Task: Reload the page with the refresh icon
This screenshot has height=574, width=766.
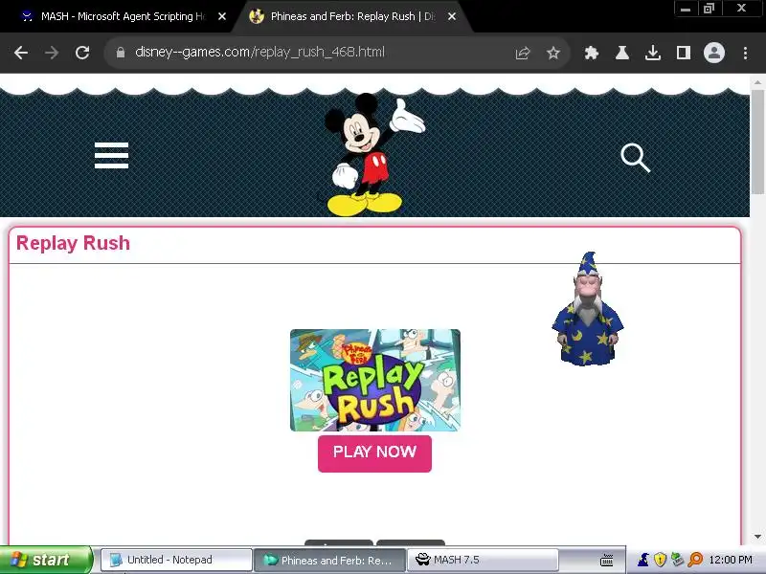Action: [x=82, y=53]
